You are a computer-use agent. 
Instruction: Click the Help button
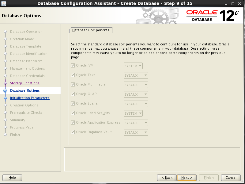pos(12,178)
